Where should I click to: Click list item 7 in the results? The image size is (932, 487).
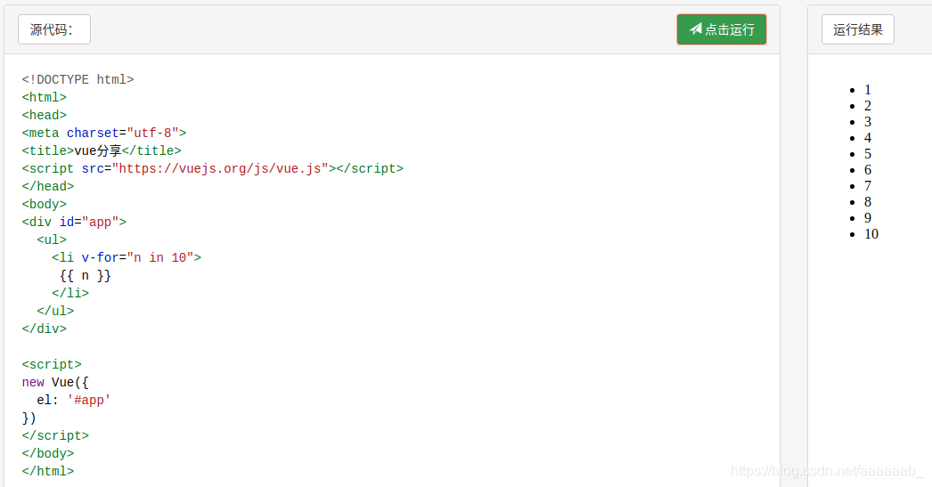pyautogui.click(x=868, y=186)
